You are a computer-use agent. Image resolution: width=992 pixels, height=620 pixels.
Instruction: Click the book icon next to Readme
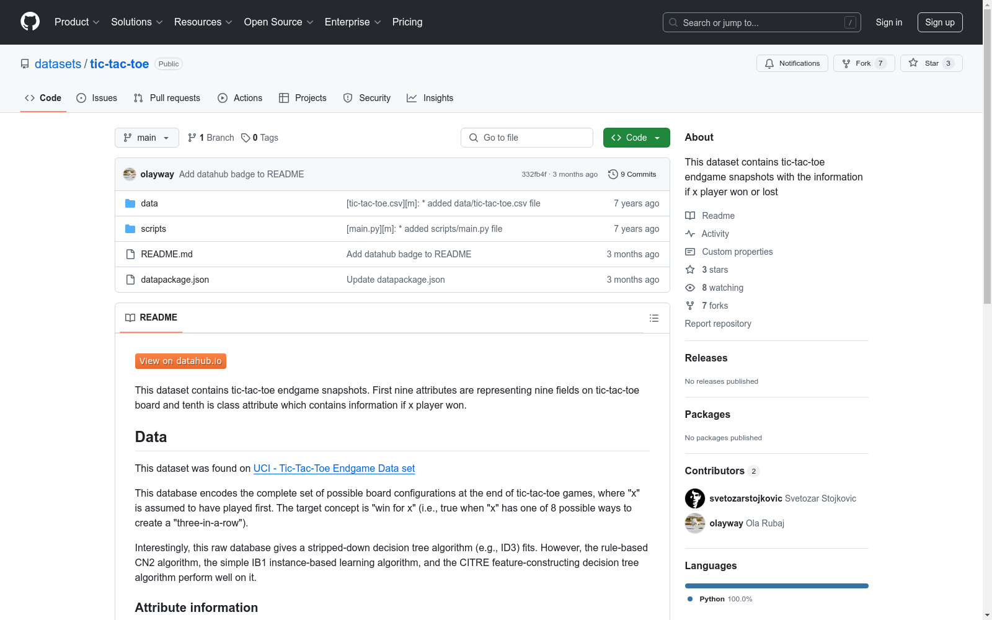tap(690, 216)
